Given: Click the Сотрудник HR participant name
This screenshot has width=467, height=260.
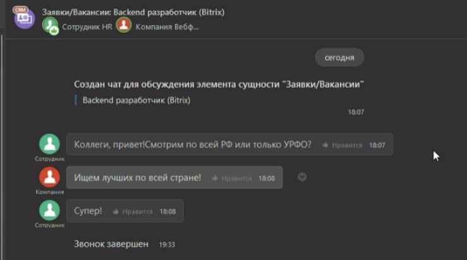Looking at the screenshot, I should [87, 27].
